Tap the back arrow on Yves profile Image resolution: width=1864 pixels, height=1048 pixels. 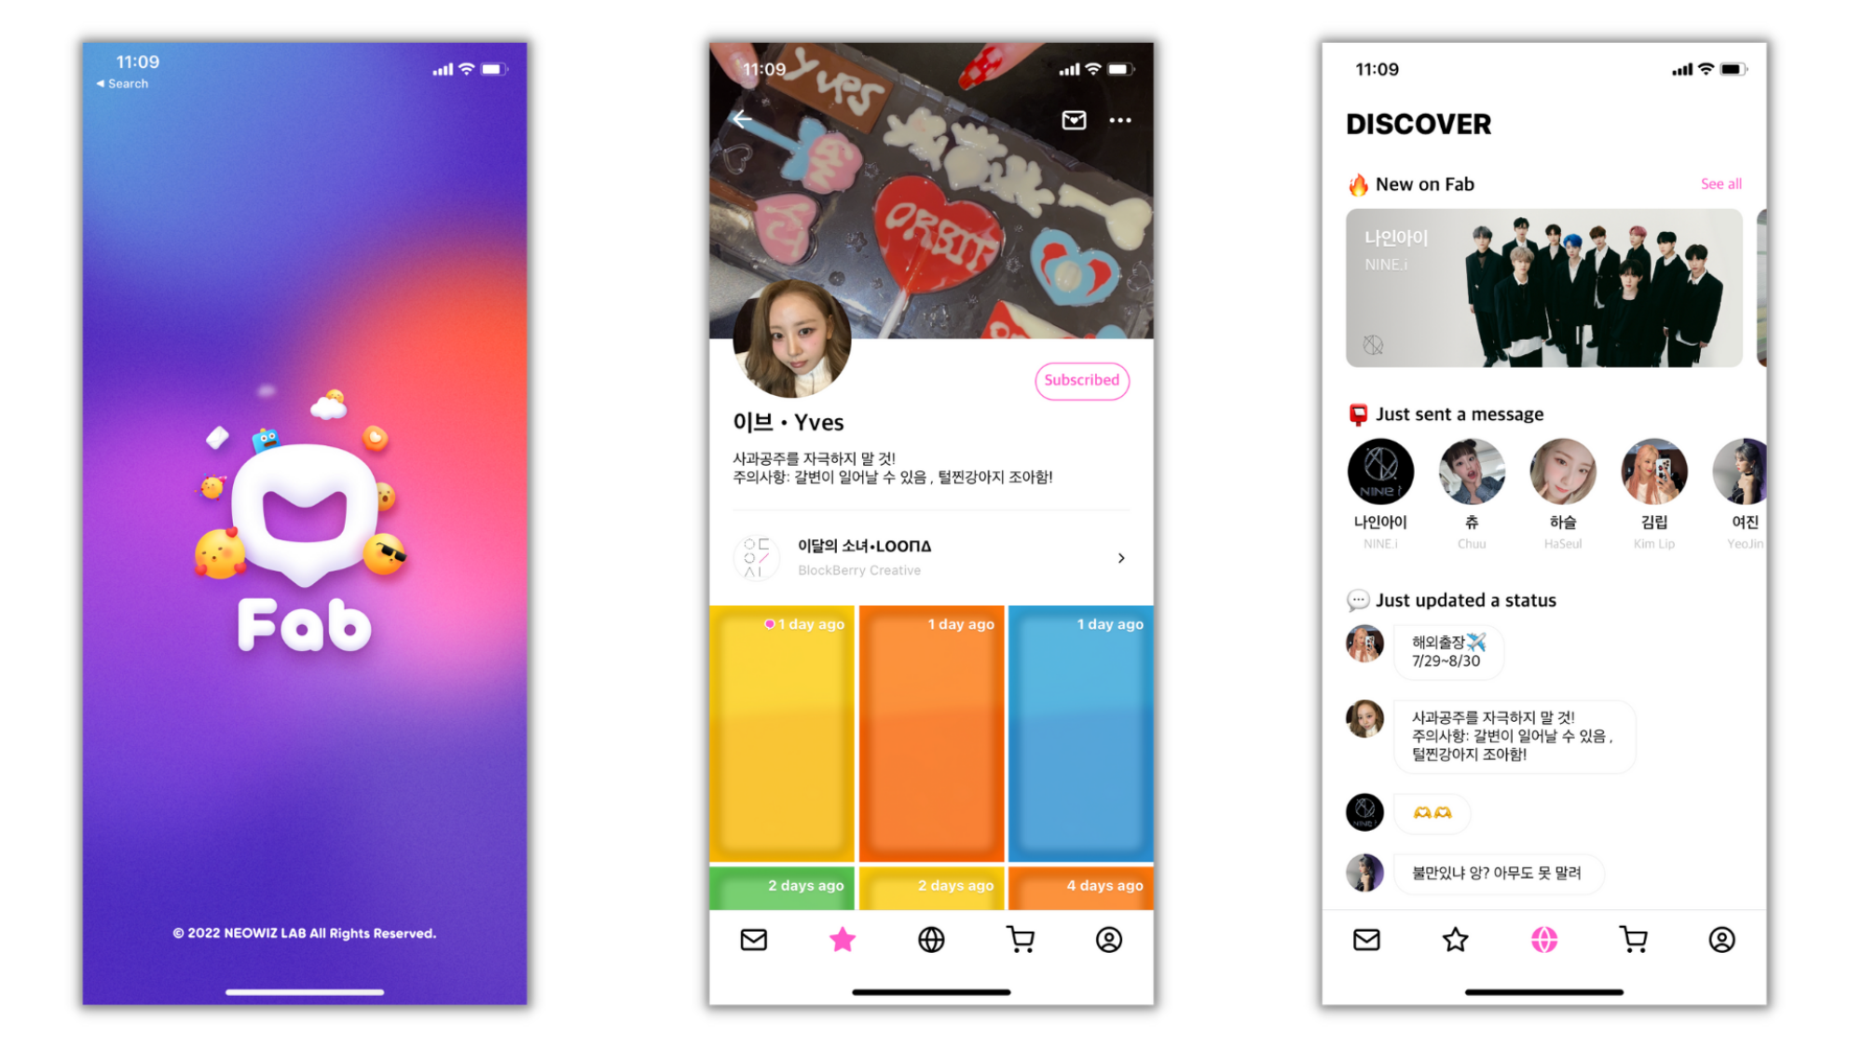click(743, 121)
